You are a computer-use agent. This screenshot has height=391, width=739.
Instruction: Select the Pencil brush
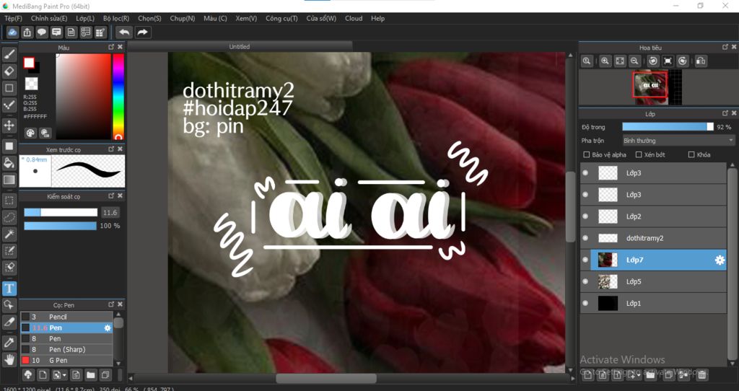tap(66, 317)
